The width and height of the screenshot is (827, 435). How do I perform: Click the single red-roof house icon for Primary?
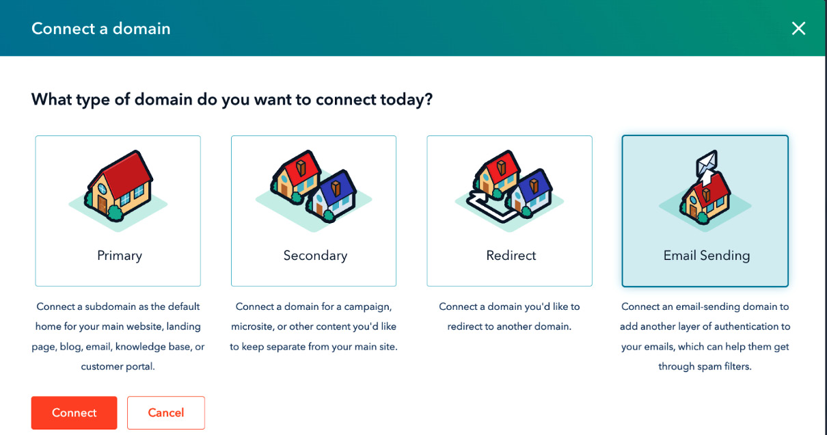coord(118,186)
